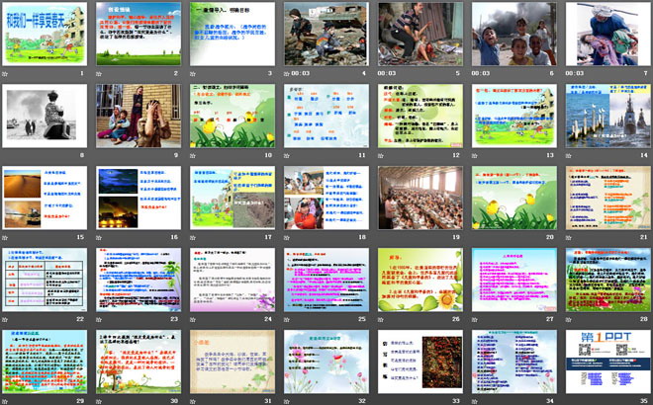Click the animation star icon beneath slide 15
Image resolution: width=653 pixels, height=405 pixels.
7,237
